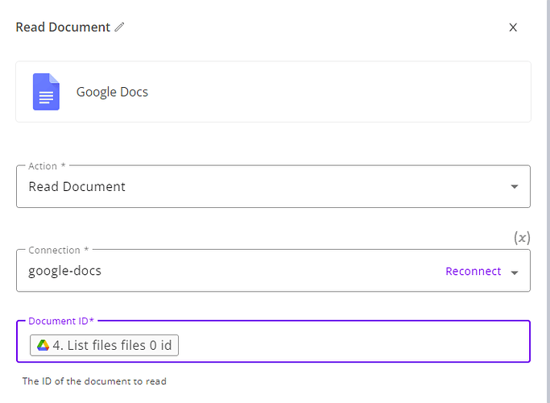
Task: Select the '4. List files files 0 id' chip
Action: [x=104, y=346]
